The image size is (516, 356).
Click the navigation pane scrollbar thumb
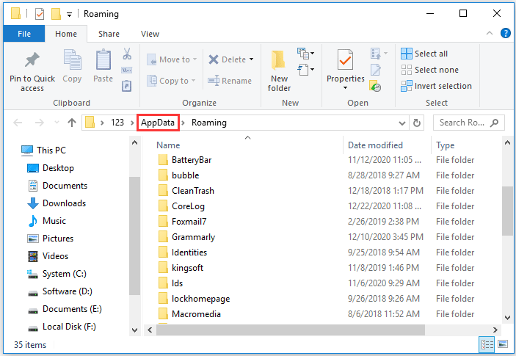click(134, 236)
